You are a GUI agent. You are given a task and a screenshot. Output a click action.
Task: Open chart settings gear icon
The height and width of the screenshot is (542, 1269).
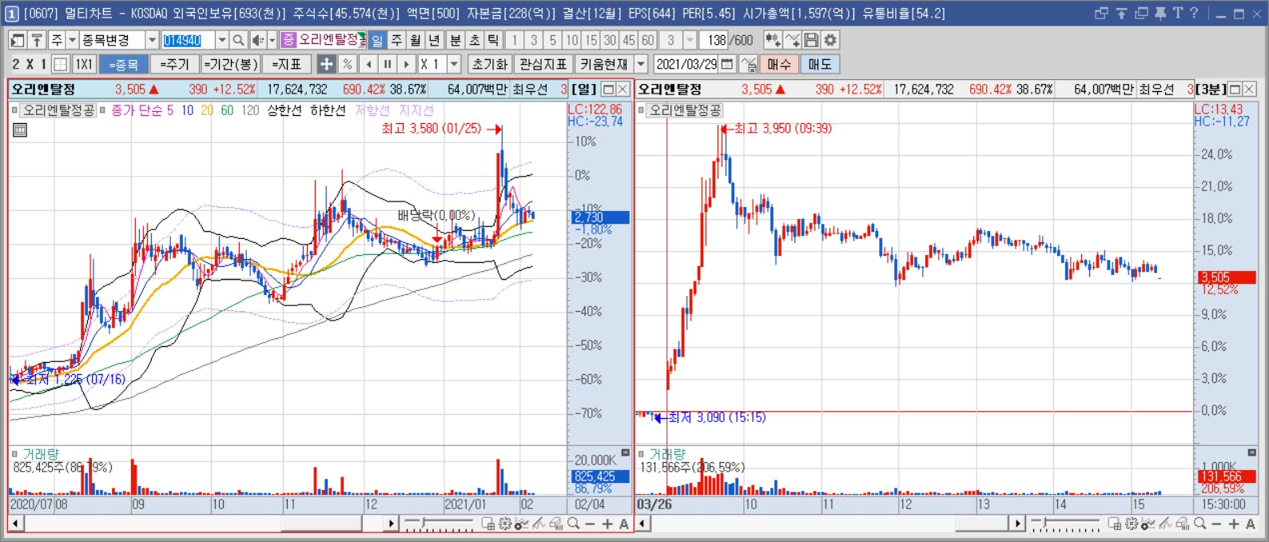coord(830,40)
